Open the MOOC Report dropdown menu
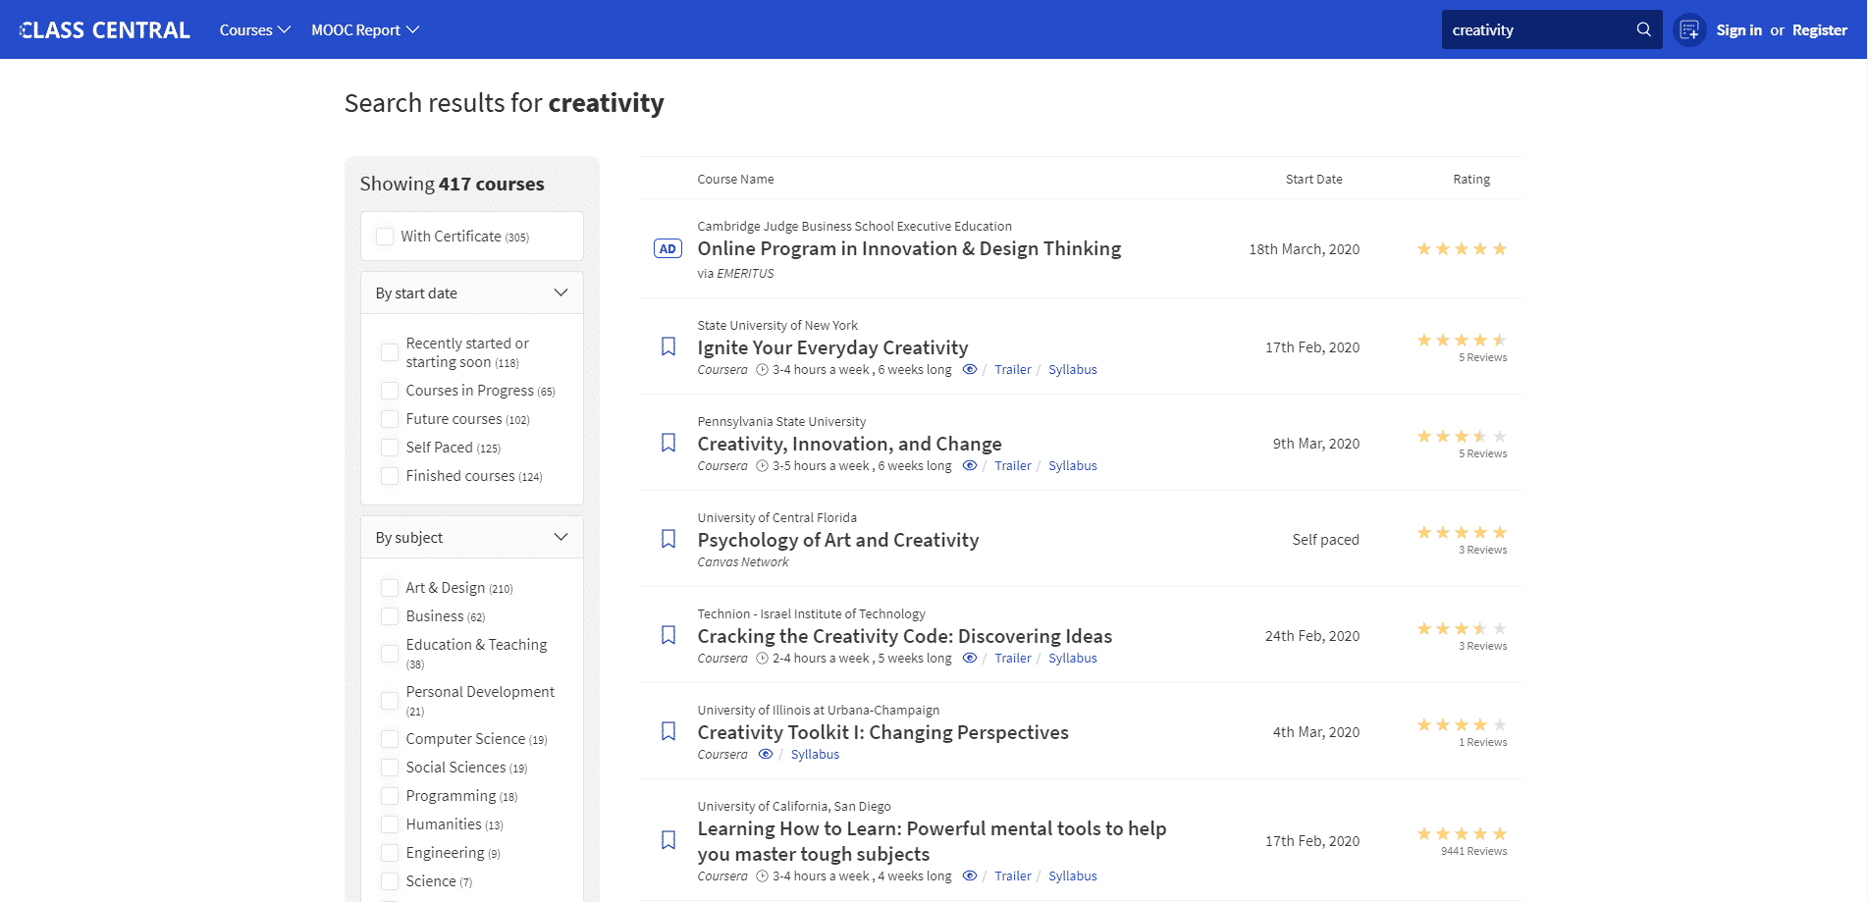Viewport: 1868px width, 902px height. point(365,30)
